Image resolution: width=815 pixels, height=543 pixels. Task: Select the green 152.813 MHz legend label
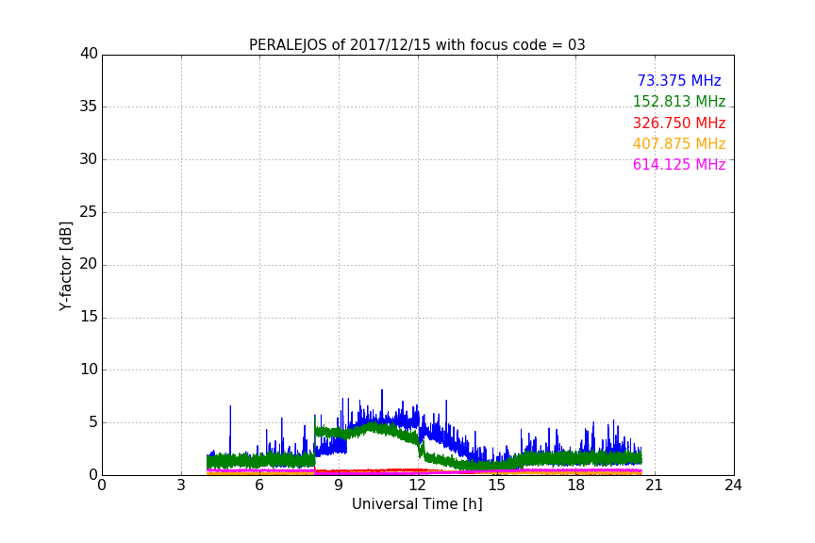tap(679, 101)
